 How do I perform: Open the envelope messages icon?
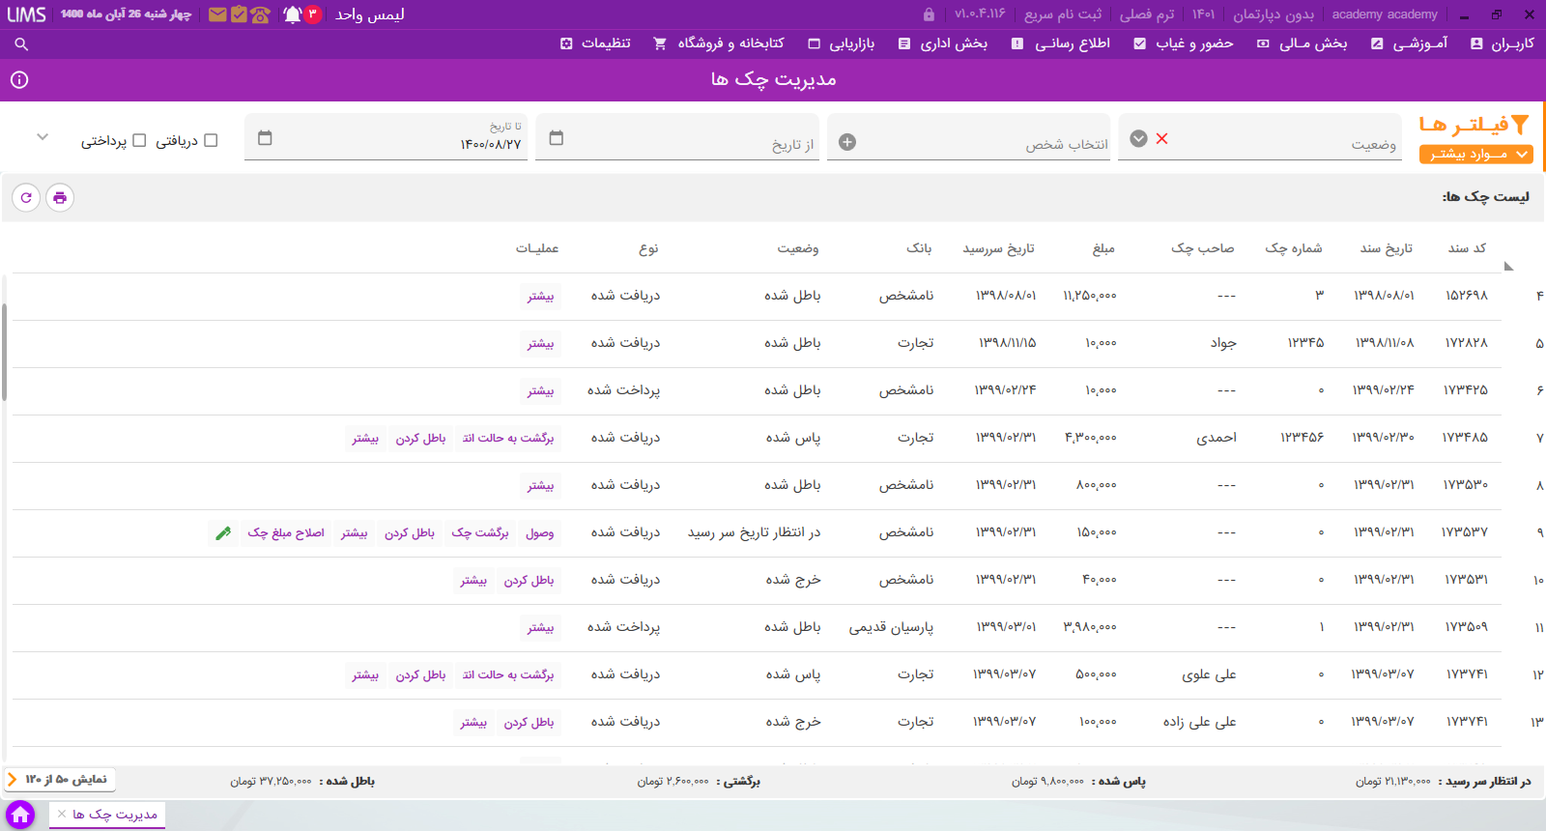click(x=217, y=14)
